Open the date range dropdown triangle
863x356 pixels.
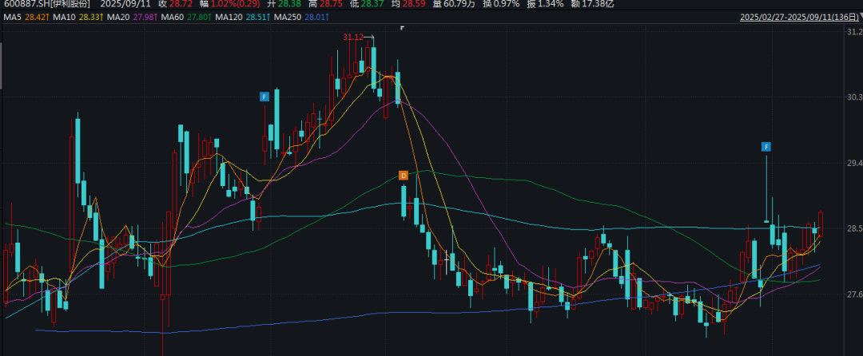[860, 17]
